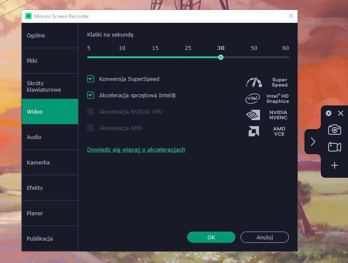Click the AMD VCE logo icon
Image resolution: width=348 pixels, height=263 pixels.
(254, 131)
